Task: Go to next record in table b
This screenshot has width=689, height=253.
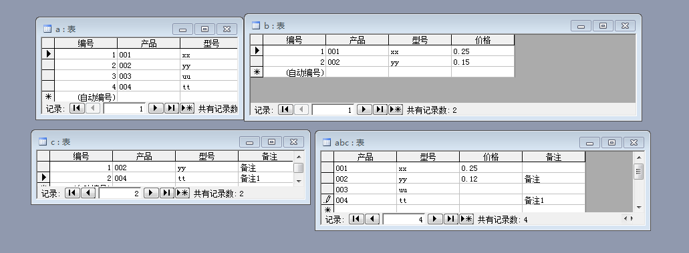Action: click(x=364, y=109)
